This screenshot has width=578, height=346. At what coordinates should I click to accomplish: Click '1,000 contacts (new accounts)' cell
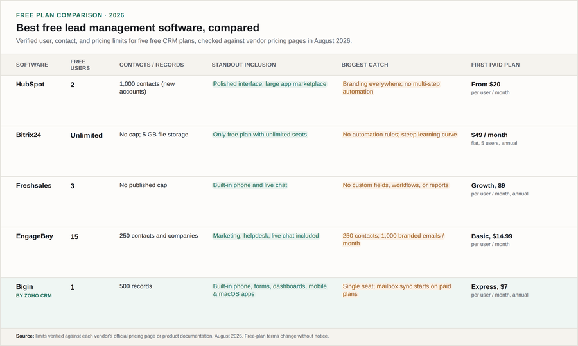[x=147, y=88]
